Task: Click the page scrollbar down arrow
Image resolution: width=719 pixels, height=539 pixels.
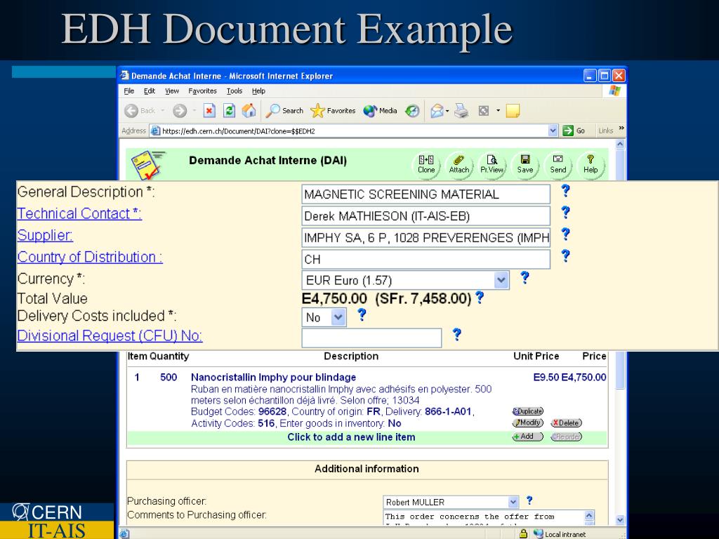Action: [620, 520]
